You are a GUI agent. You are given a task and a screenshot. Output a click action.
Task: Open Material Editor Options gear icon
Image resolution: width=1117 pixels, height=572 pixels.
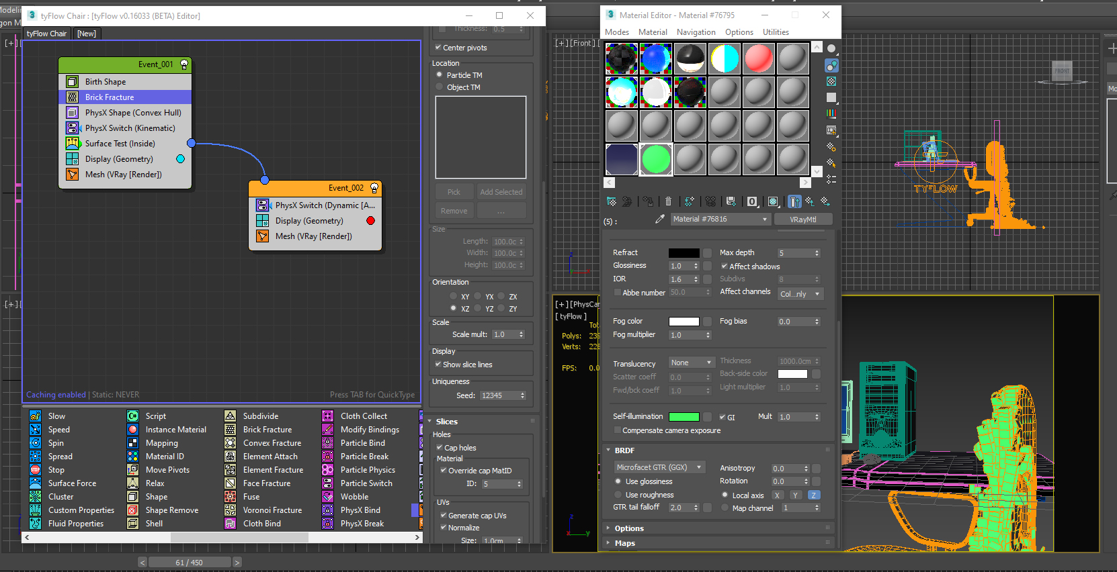click(831, 146)
